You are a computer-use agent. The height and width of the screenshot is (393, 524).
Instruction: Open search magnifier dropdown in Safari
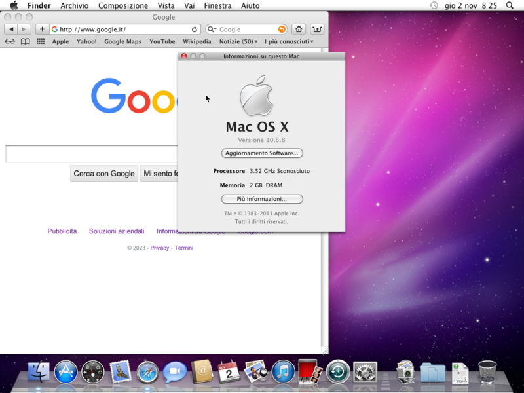pos(212,29)
